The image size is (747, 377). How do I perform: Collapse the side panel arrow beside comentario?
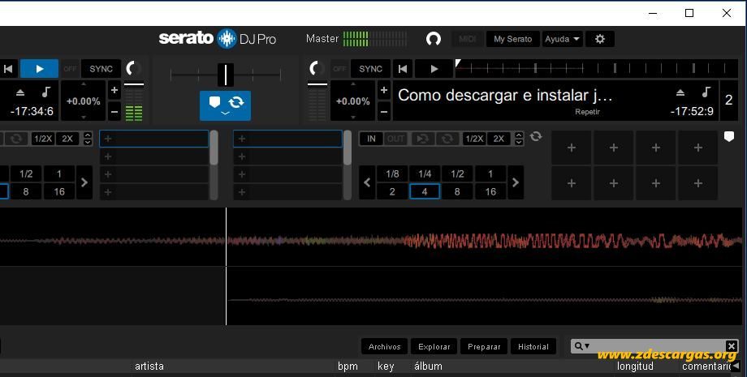736,366
